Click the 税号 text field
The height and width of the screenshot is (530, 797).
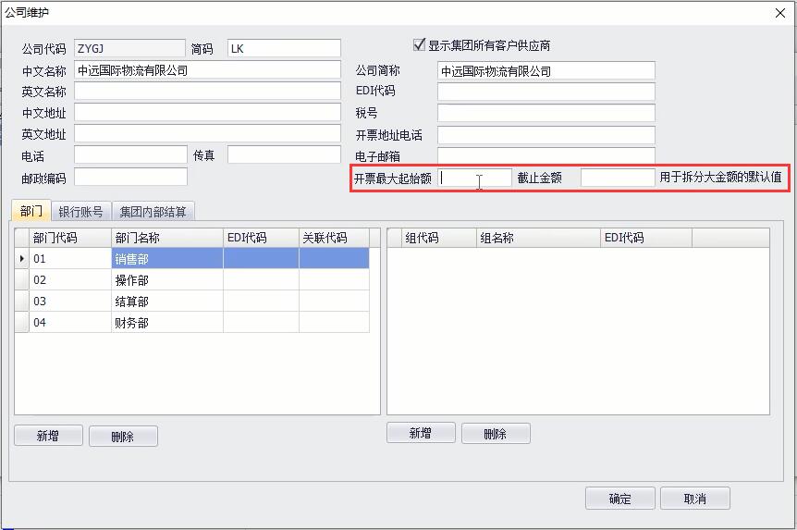point(546,113)
